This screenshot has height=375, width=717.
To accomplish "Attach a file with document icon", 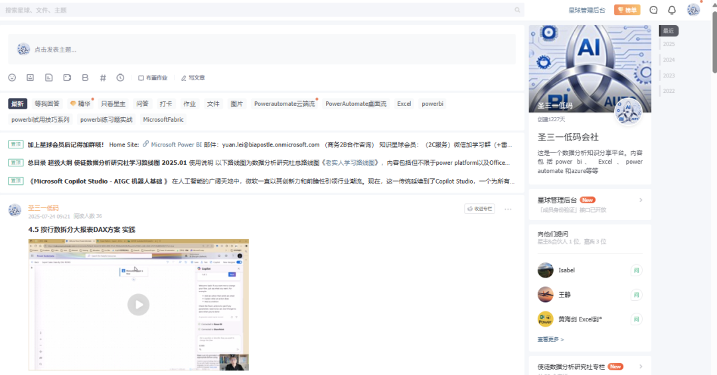I will 49,78.
